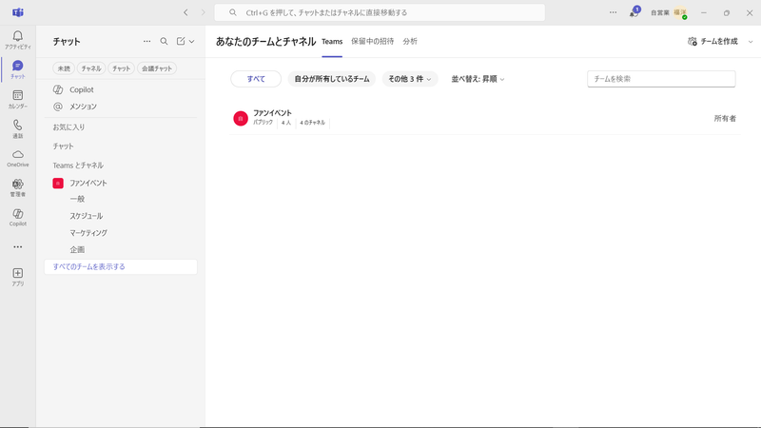Click the 4 人 member count
The height and width of the screenshot is (428, 761).
point(286,123)
